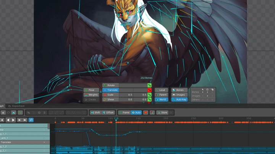Click the small icon right of Store
The image size is (275, 154).
tap(171, 113)
